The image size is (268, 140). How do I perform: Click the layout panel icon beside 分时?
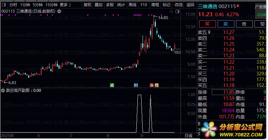(4, 5)
